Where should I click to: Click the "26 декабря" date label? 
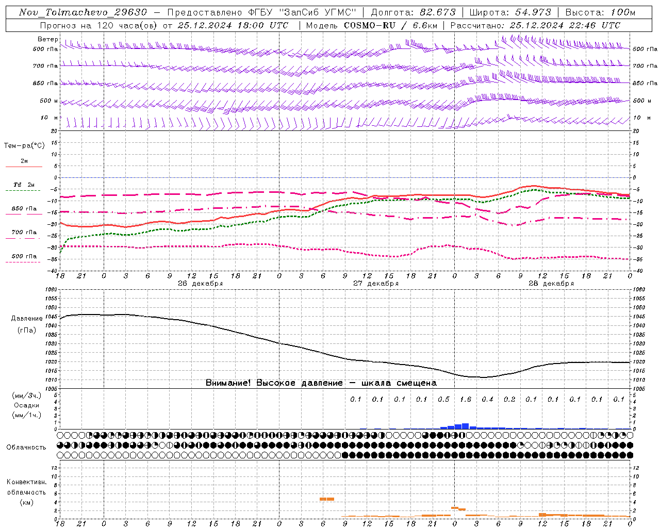[x=201, y=284]
